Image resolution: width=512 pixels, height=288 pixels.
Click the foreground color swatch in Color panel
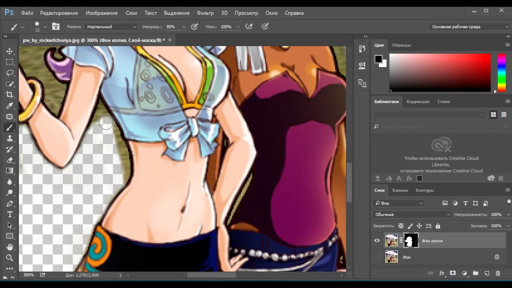tap(378, 59)
